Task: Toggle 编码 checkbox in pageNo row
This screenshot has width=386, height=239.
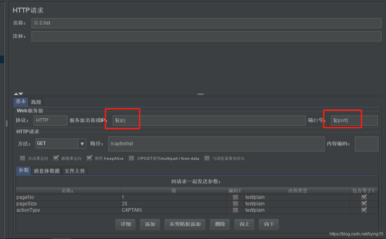Action: (235, 197)
